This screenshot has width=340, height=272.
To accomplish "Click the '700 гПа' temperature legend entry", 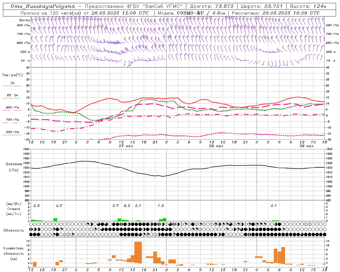I will coord(12,120).
